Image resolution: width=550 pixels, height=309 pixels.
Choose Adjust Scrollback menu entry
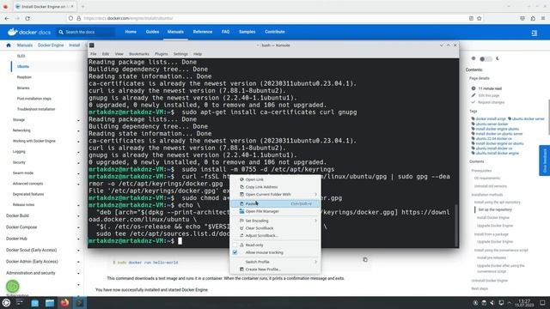[x=275, y=235]
